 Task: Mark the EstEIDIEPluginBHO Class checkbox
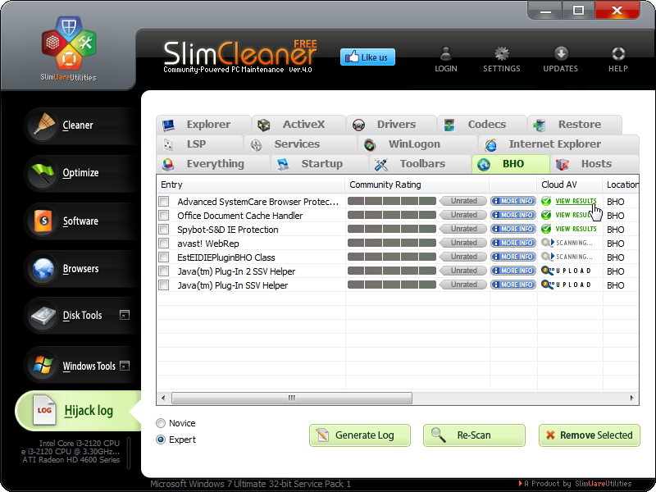[163, 257]
